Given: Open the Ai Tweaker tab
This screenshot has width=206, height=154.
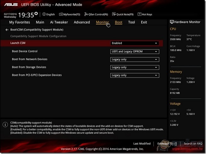Looking at the screenshot, I should [59, 22].
